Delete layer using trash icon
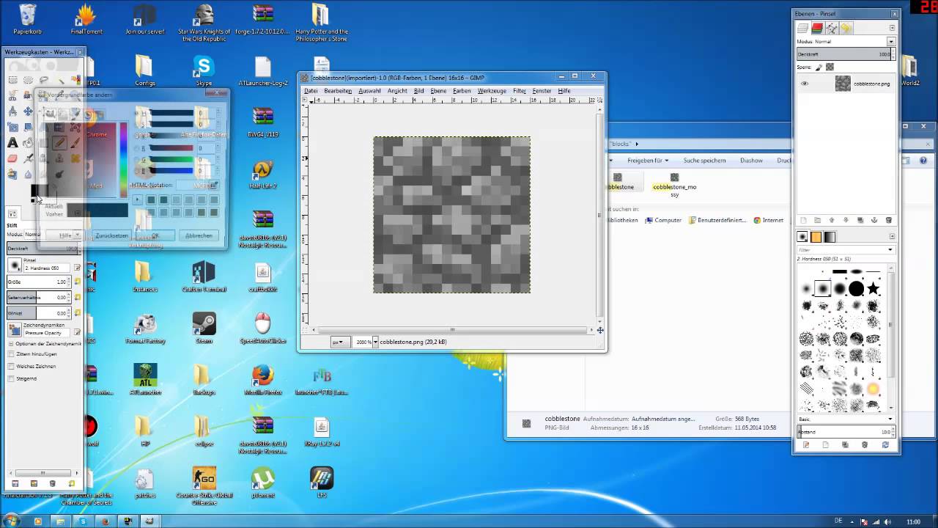Screen dimensions: 938x528 (x=889, y=220)
